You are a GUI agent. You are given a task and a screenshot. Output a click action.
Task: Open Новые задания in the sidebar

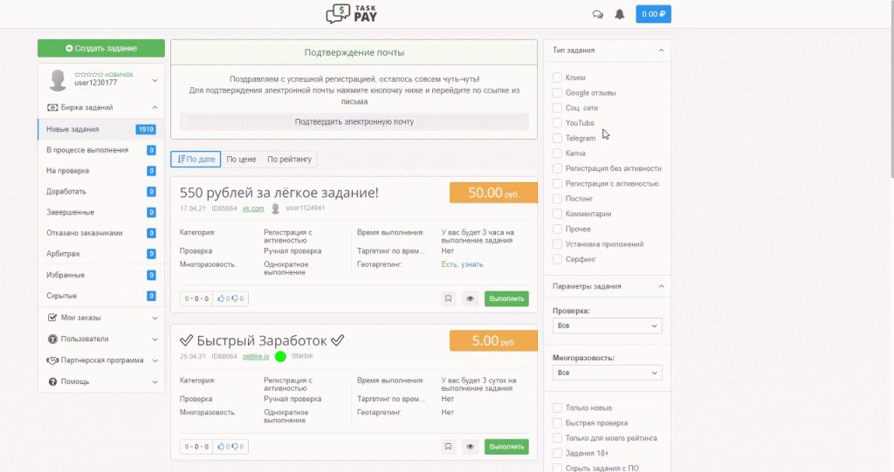coord(72,129)
